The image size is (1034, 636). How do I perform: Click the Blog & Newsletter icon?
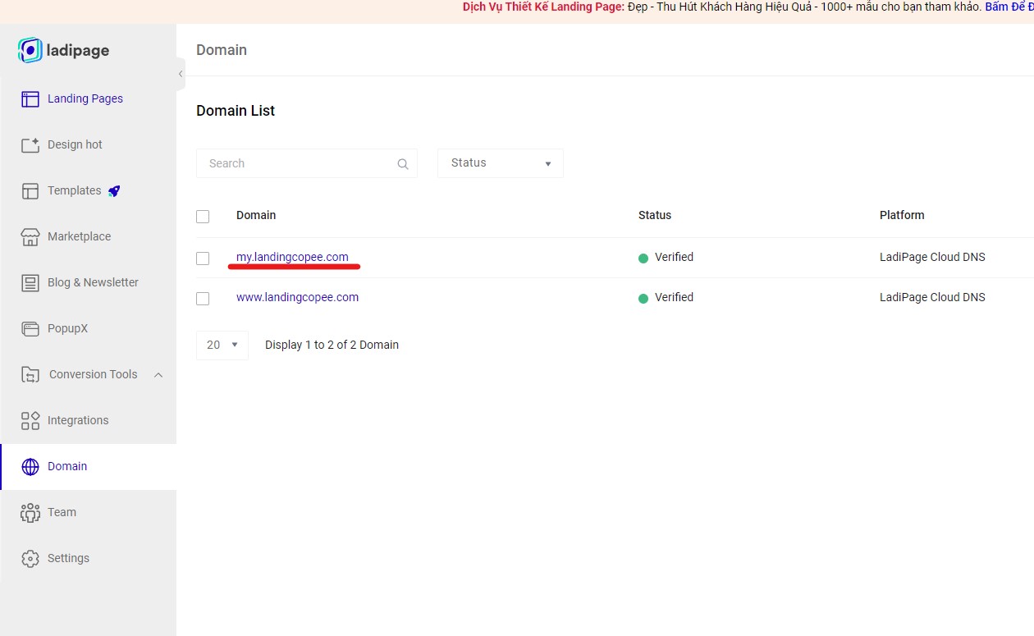click(30, 283)
